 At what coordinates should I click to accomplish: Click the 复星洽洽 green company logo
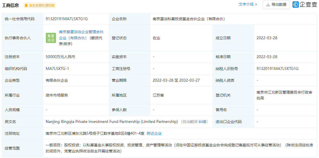tap(51, 38)
